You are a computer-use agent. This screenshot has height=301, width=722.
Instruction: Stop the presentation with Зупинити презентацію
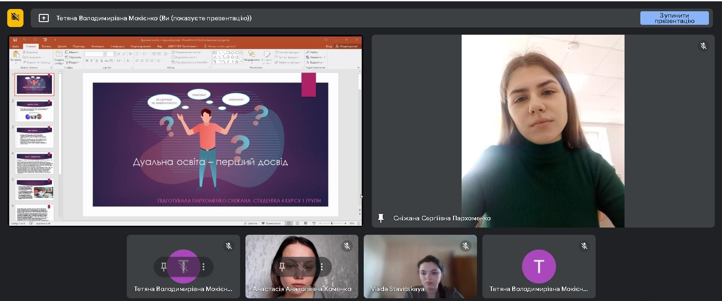click(674, 18)
